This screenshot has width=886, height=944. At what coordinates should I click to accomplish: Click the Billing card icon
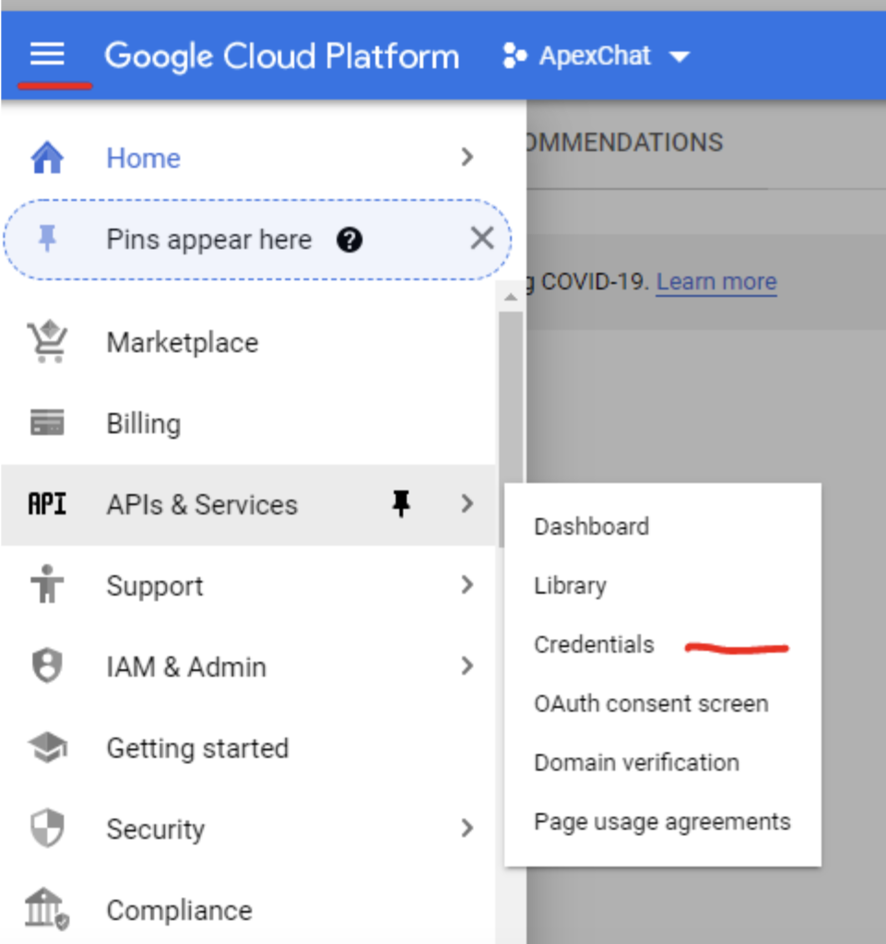[x=47, y=424]
